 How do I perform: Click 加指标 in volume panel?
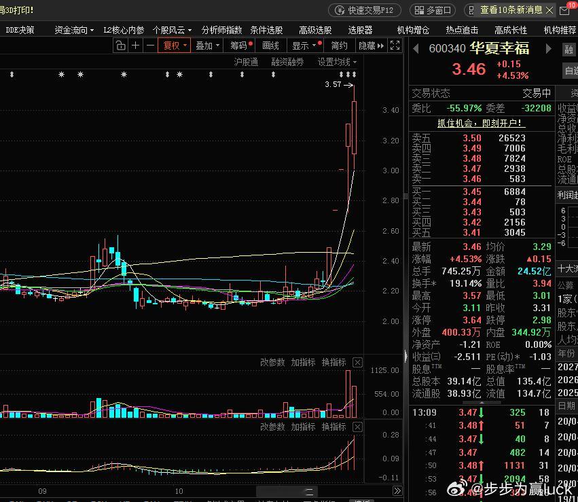pos(303,362)
